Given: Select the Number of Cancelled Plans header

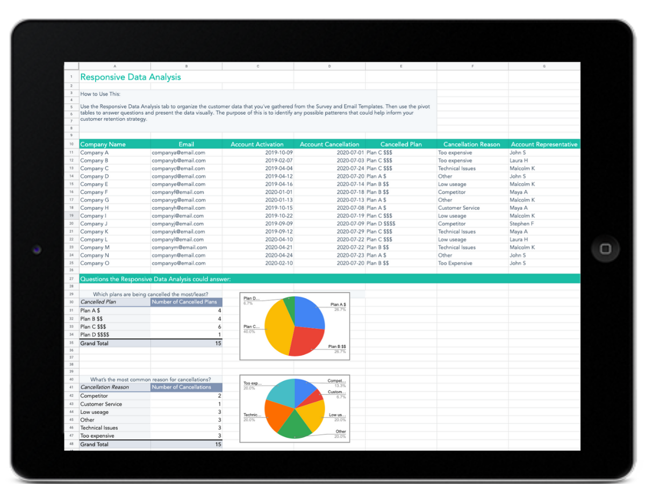Looking at the screenshot, I should click(186, 302).
